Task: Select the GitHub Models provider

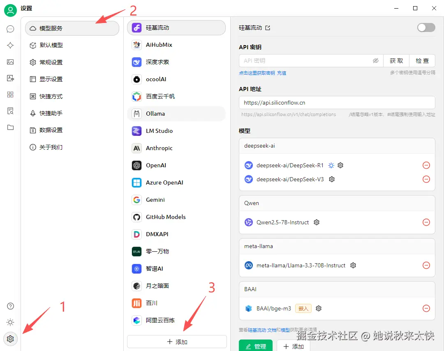Action: tap(176, 217)
